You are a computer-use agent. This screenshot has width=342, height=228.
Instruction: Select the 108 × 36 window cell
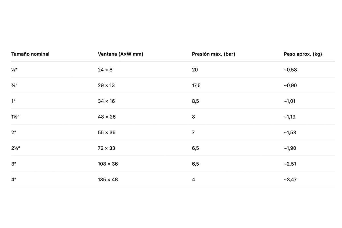pos(108,164)
